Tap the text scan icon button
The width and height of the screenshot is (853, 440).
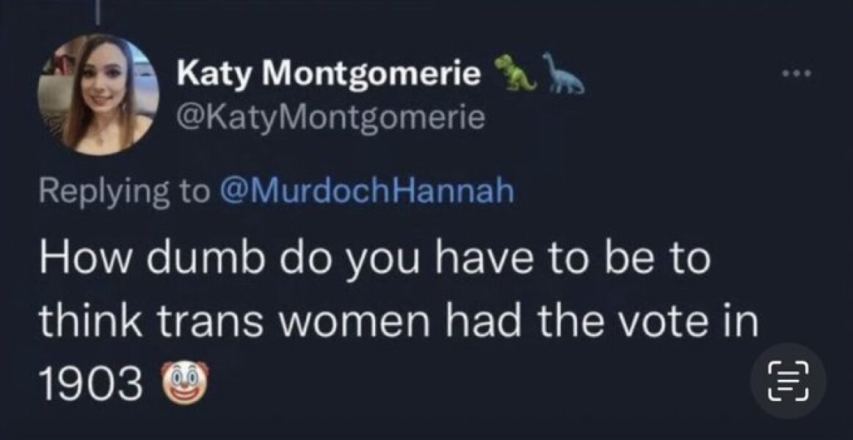coord(788,380)
